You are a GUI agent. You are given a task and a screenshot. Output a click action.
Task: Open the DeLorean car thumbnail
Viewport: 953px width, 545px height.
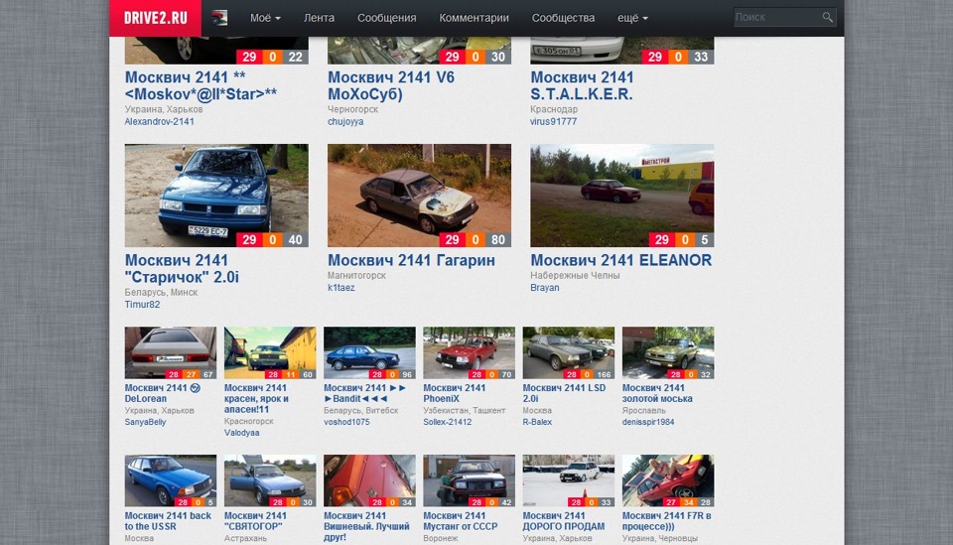[x=170, y=353]
